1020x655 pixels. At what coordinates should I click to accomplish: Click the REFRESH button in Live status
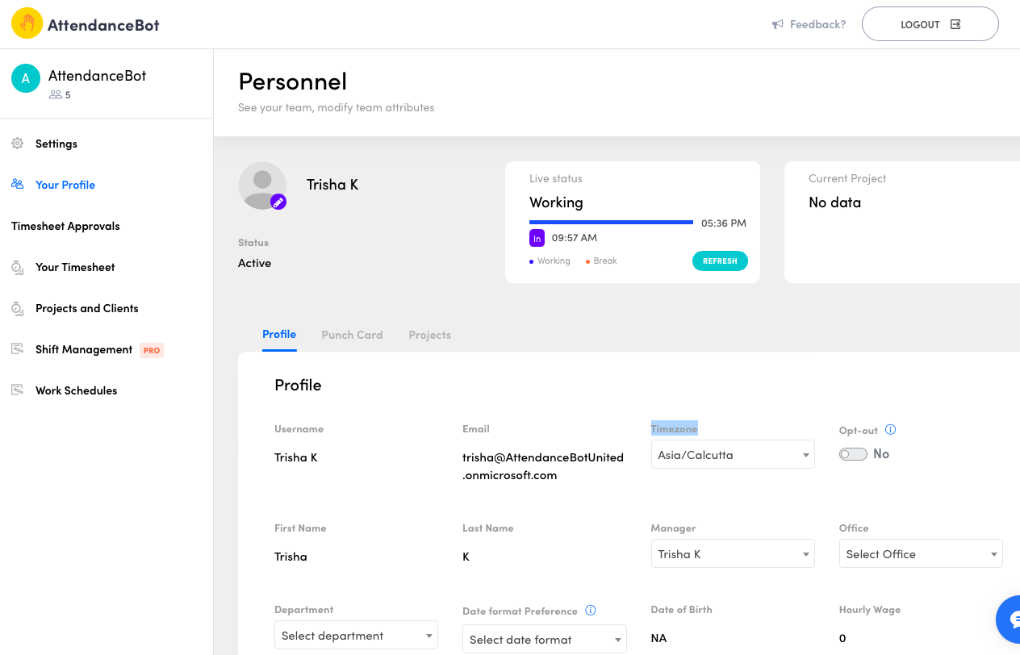tap(720, 261)
